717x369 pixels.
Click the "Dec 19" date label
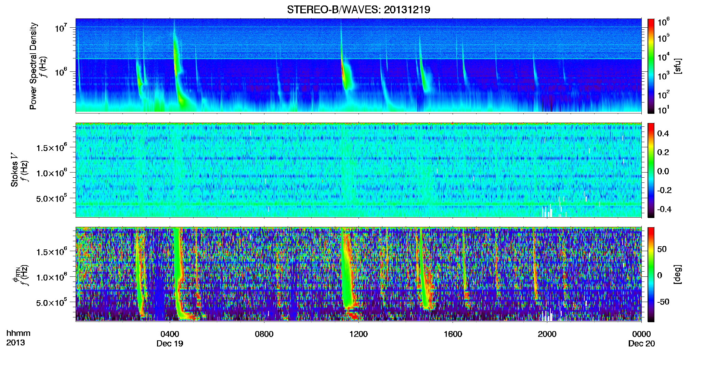170,343
